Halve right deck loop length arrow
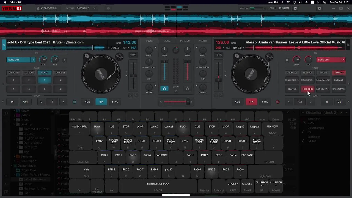Screen dimensions: 352x198 coord(289,102)
